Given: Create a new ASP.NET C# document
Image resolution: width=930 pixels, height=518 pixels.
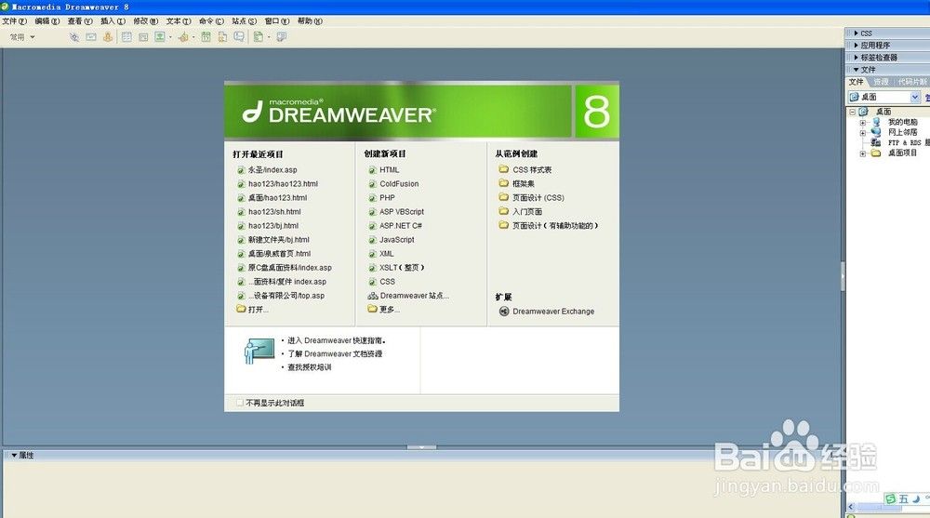Looking at the screenshot, I should click(400, 225).
